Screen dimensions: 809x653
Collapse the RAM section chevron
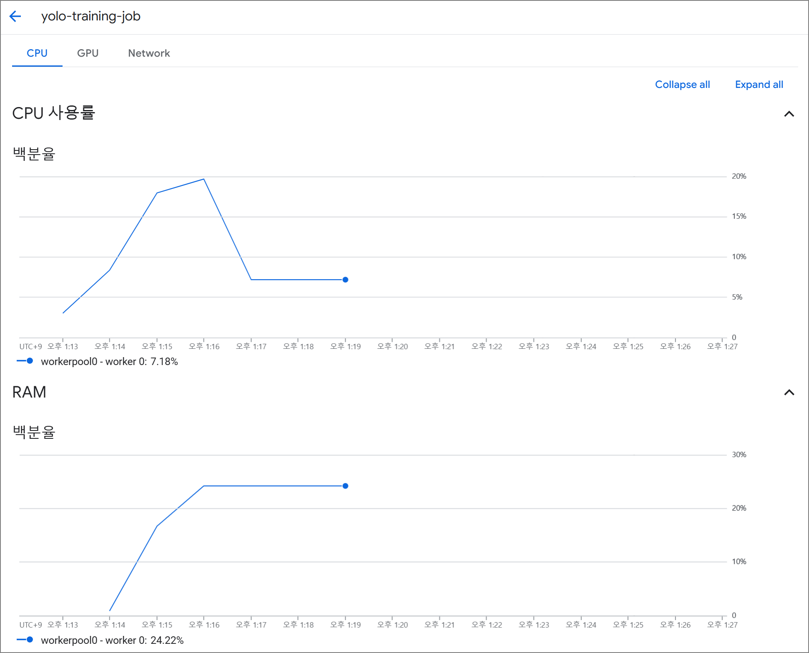(789, 392)
